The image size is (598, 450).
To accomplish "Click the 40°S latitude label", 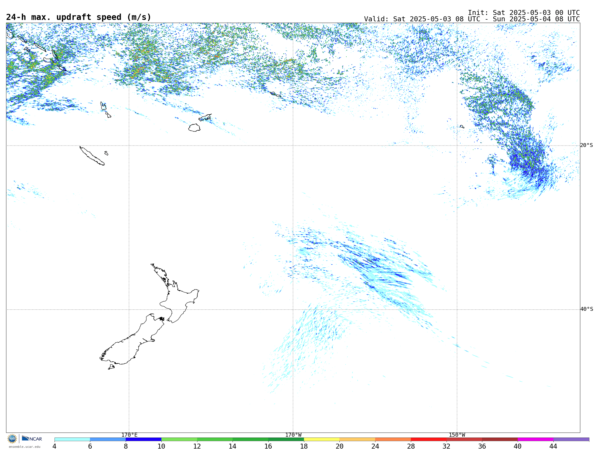I will pyautogui.click(x=587, y=309).
